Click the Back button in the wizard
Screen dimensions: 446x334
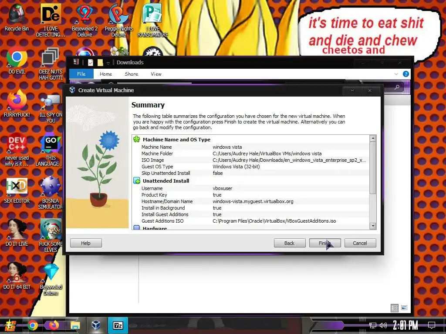tap(290, 243)
